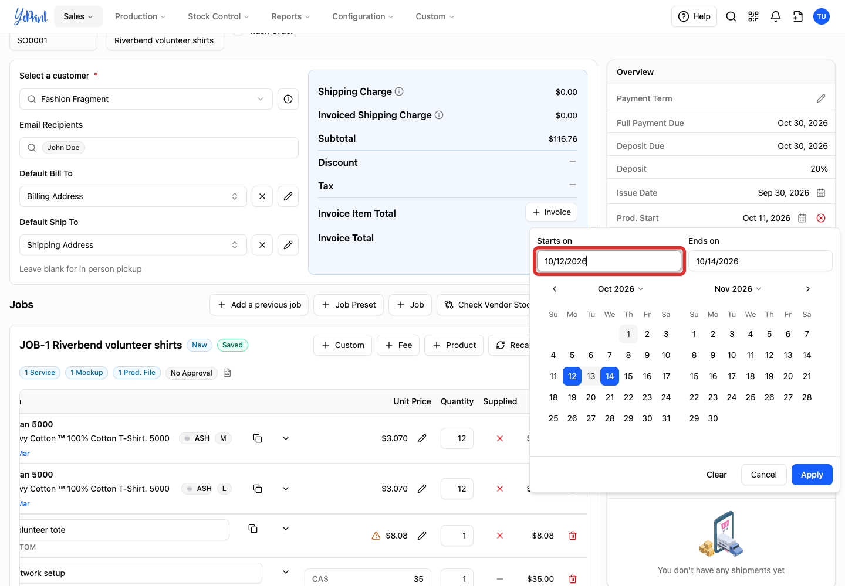Screen dimensions: 845x586
Task: Open the global search icon
Action: (x=731, y=16)
